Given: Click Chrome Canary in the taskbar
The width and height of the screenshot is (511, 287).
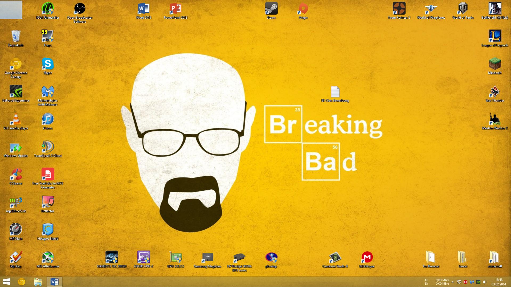Looking at the screenshot, I should pyautogui.click(x=22, y=282).
